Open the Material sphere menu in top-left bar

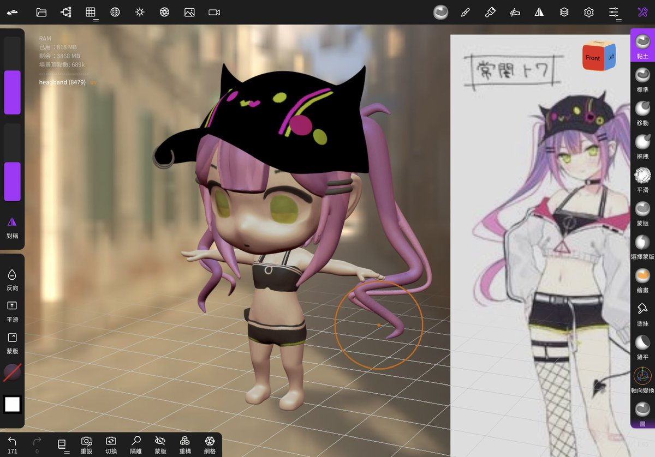click(x=115, y=12)
